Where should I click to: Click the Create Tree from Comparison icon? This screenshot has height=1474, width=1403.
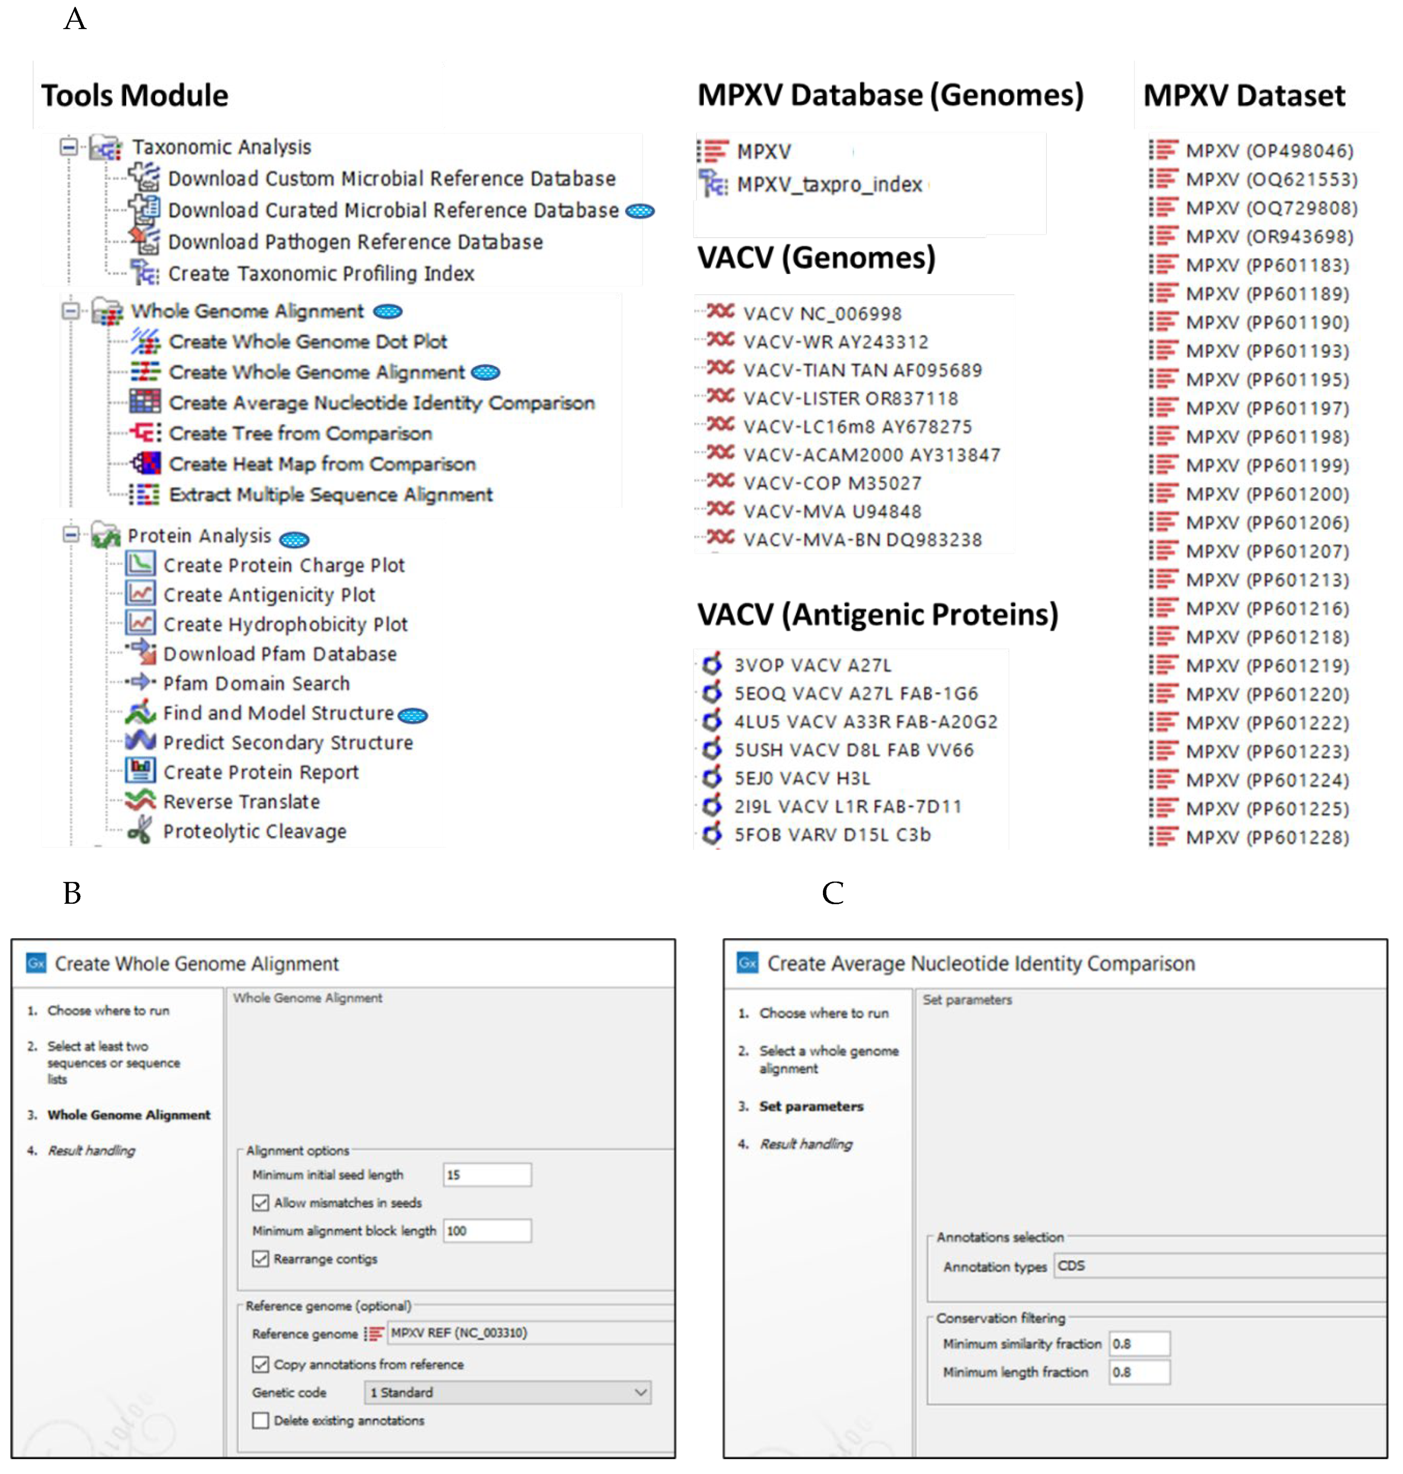145,433
